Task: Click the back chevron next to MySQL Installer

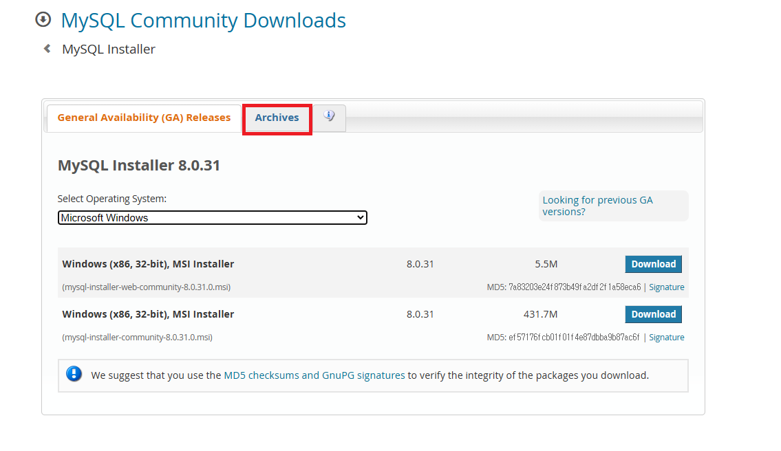Action: click(x=47, y=48)
